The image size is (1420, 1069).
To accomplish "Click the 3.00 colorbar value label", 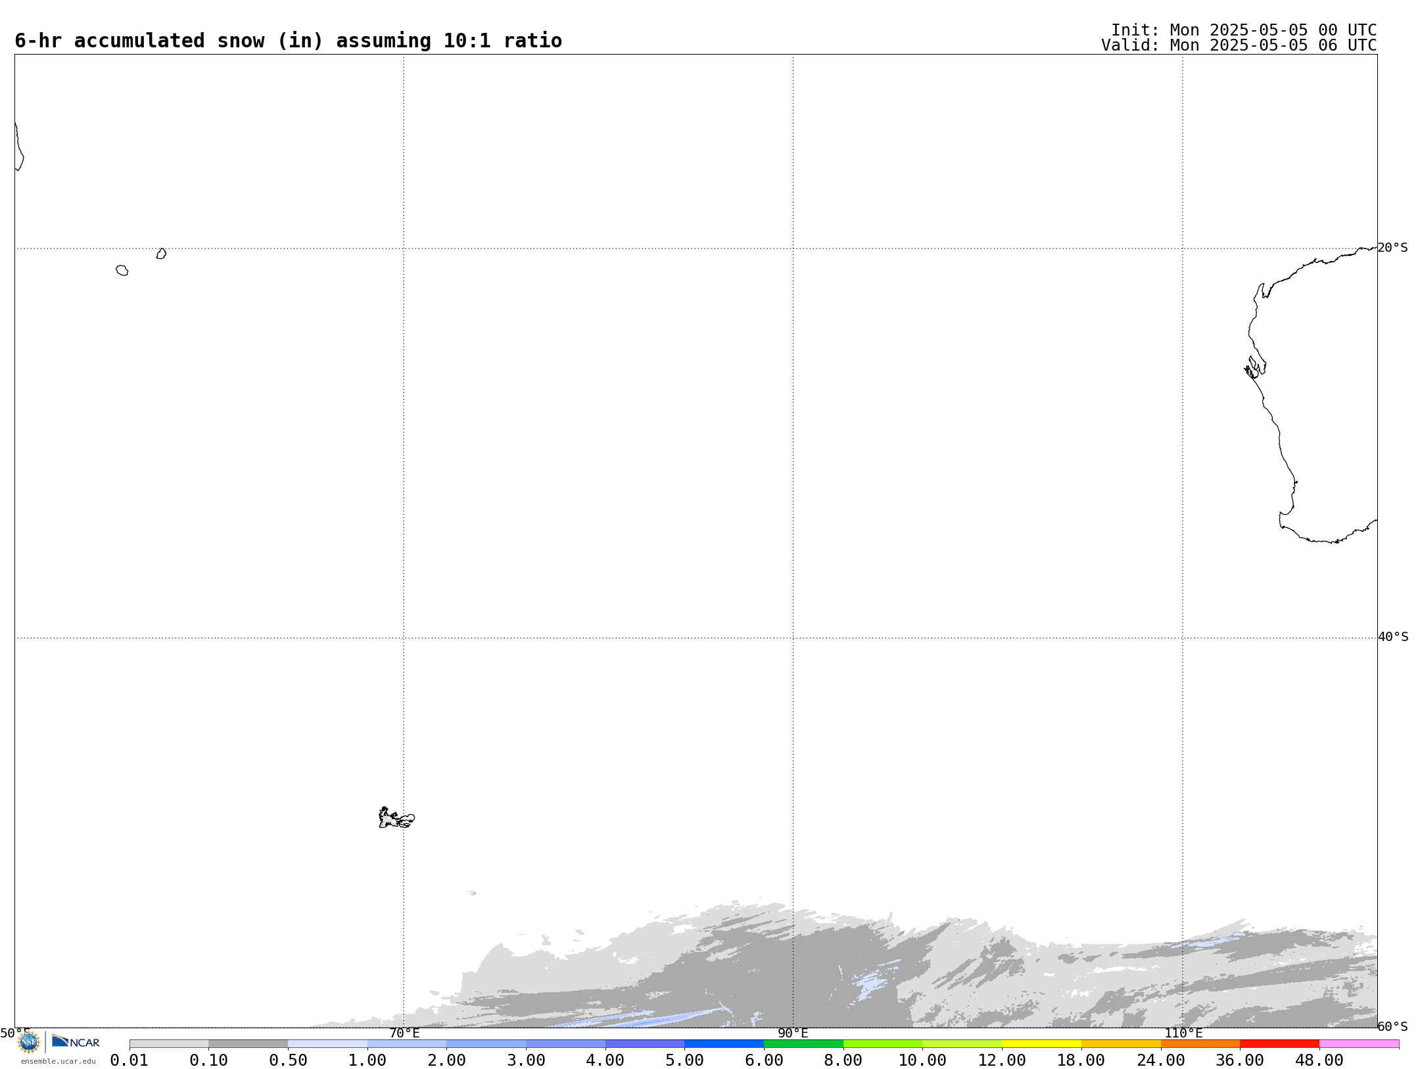I will pos(526,1060).
